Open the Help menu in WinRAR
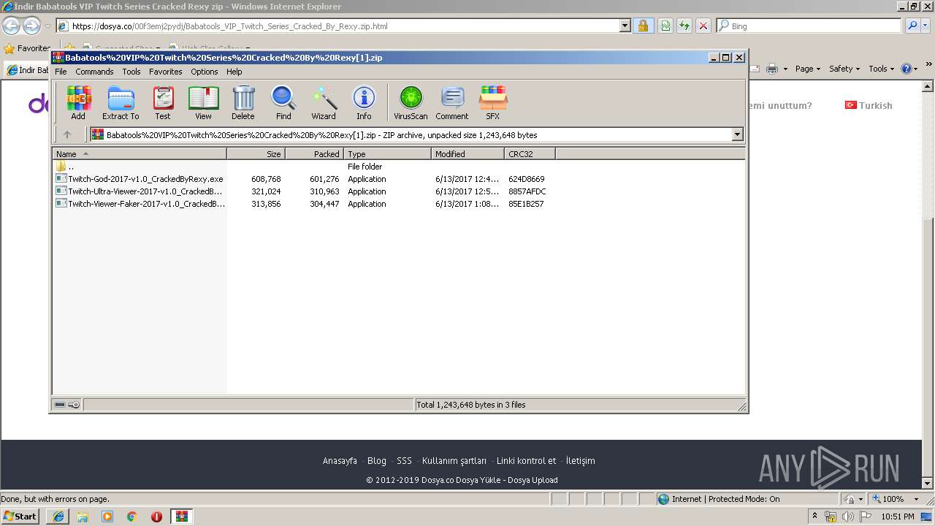 tap(234, 72)
